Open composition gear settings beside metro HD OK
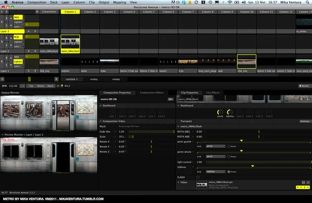 (171, 99)
